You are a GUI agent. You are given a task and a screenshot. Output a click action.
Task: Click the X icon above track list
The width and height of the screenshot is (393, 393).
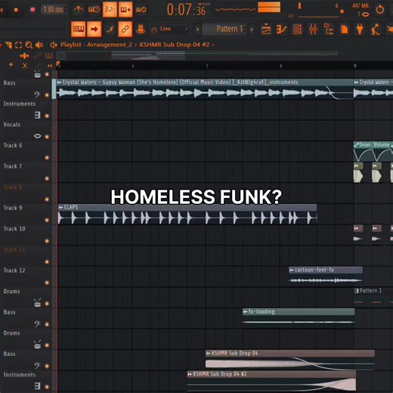tap(25, 66)
